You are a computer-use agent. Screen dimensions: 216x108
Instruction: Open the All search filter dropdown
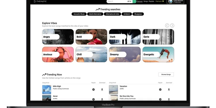pyautogui.click(x=129, y=1)
